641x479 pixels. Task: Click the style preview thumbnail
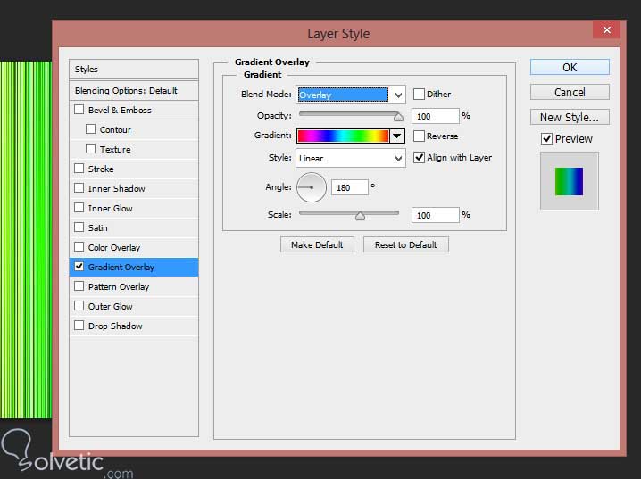click(x=569, y=181)
